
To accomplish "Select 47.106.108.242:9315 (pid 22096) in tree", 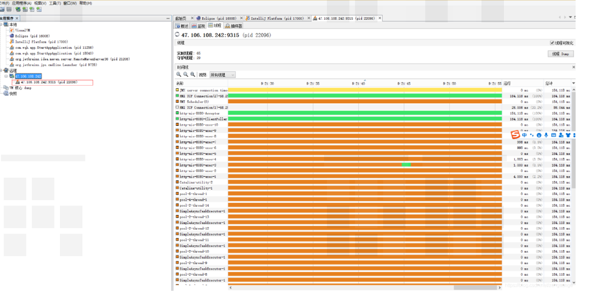I will pos(49,82).
